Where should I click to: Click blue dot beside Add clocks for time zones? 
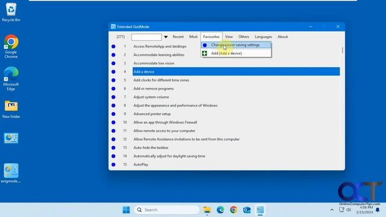pos(113,80)
